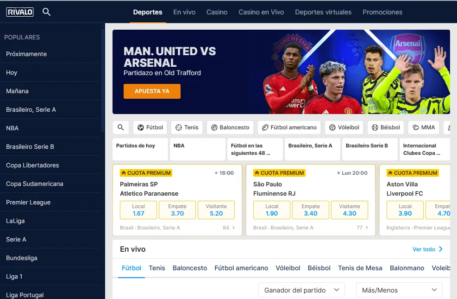
Task: Switch to the Casino en Vivo tab
Action: pos(261,12)
